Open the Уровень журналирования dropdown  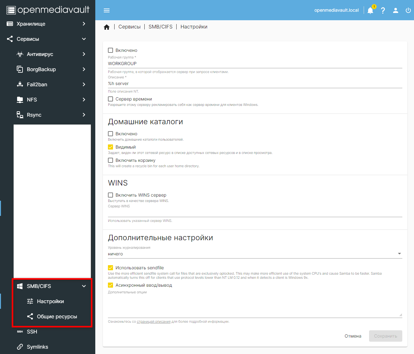click(x=255, y=254)
